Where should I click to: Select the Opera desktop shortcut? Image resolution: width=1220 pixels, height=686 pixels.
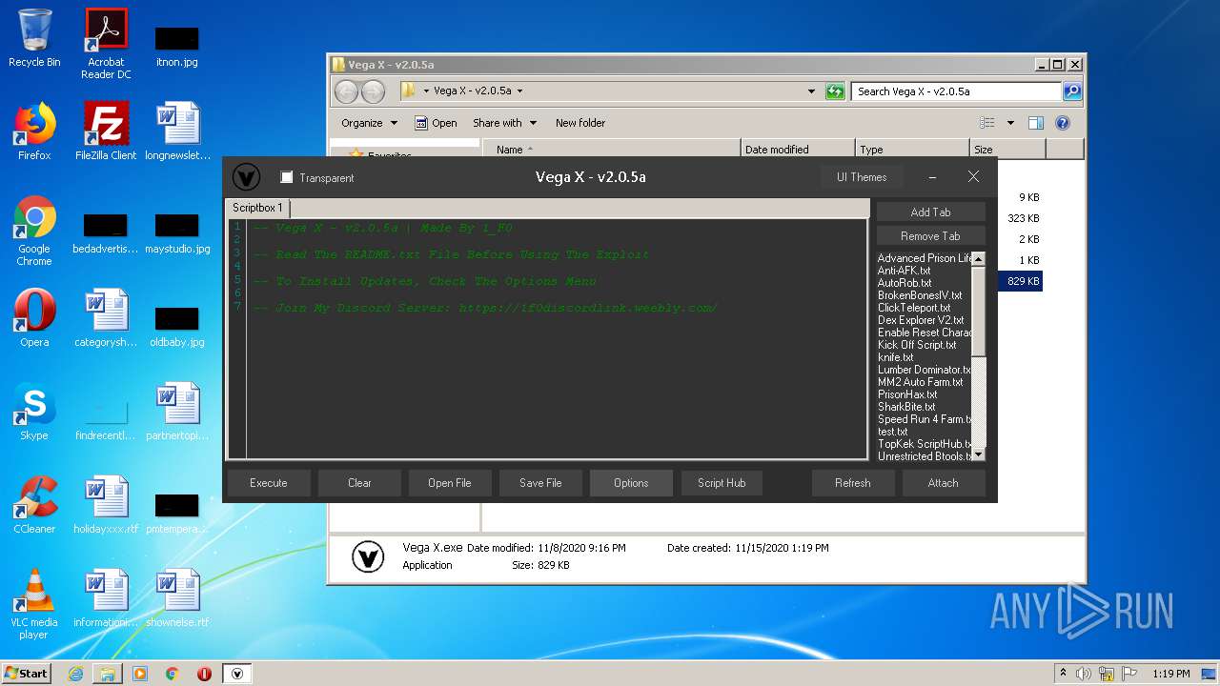34,318
